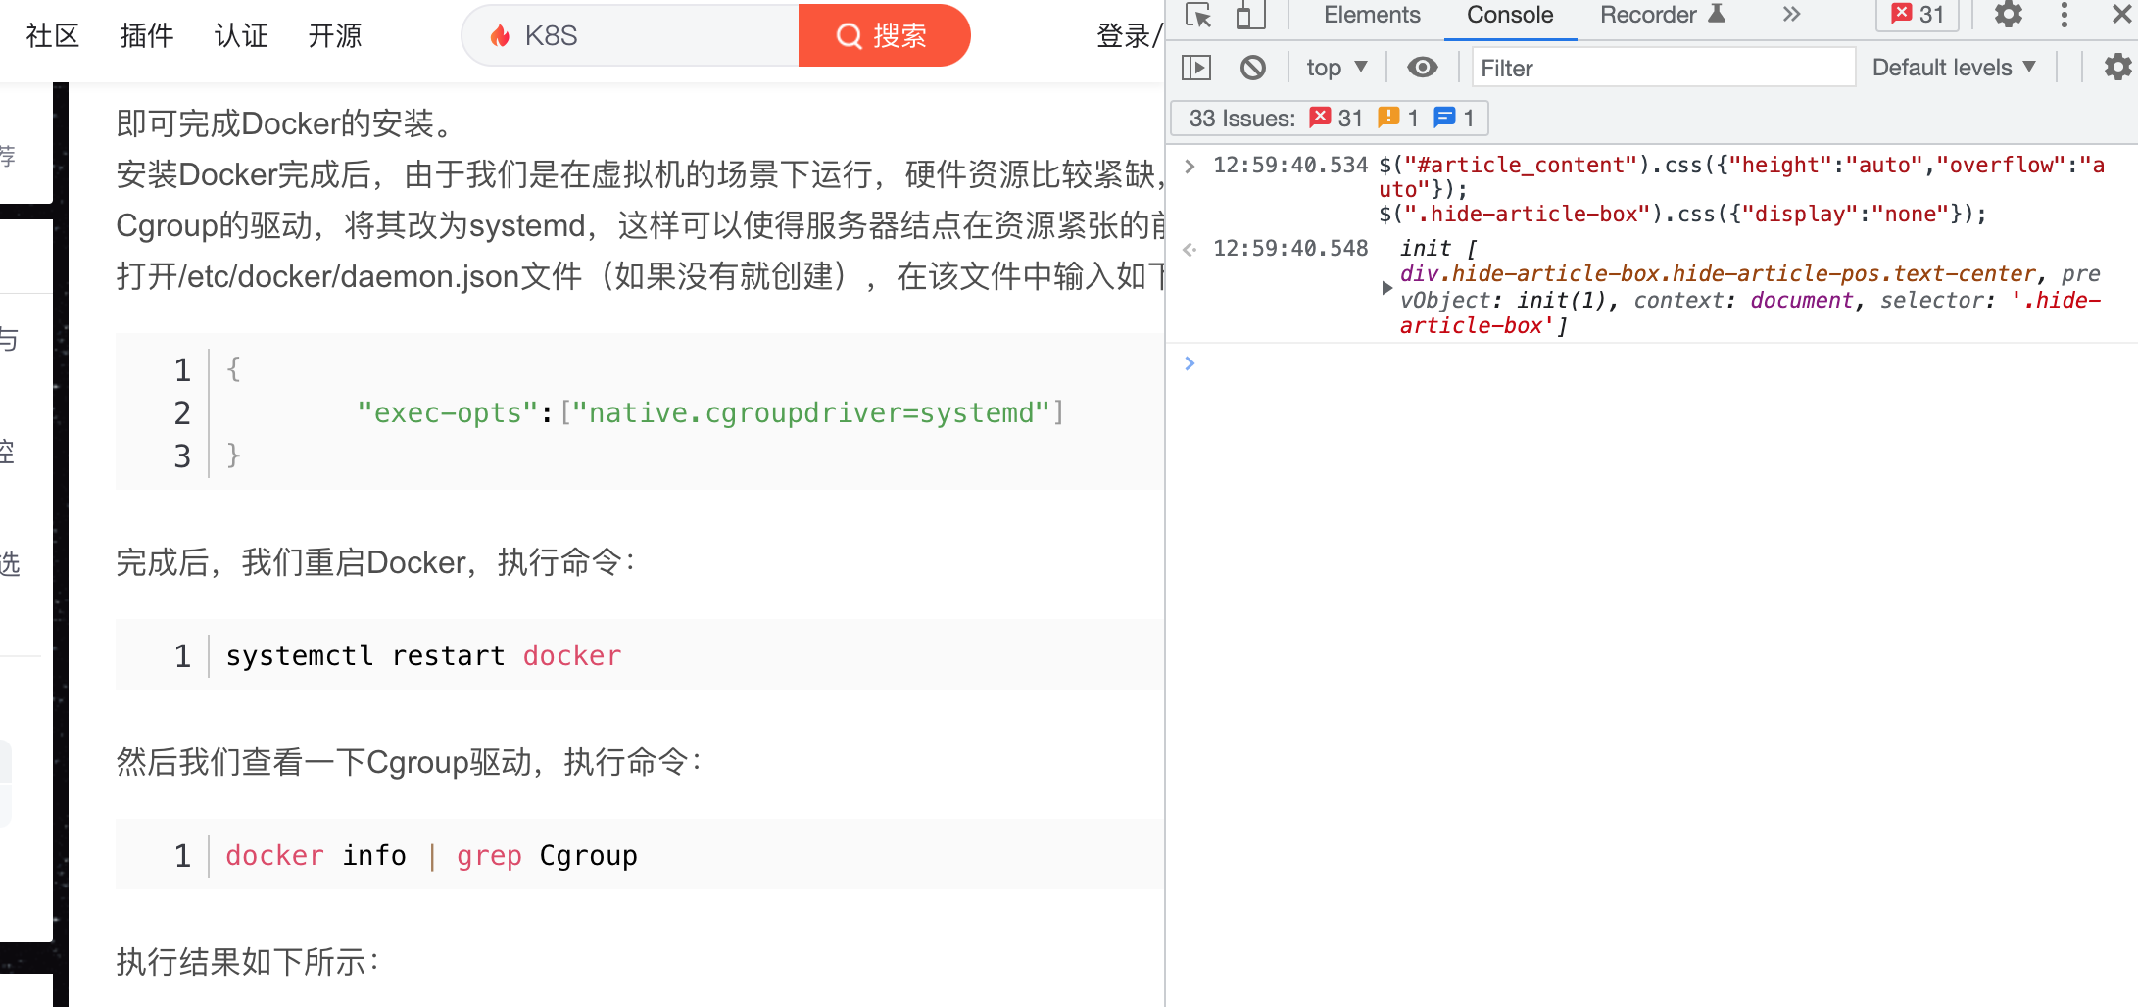
Task: Open the Recorder tab
Action: [1662, 15]
